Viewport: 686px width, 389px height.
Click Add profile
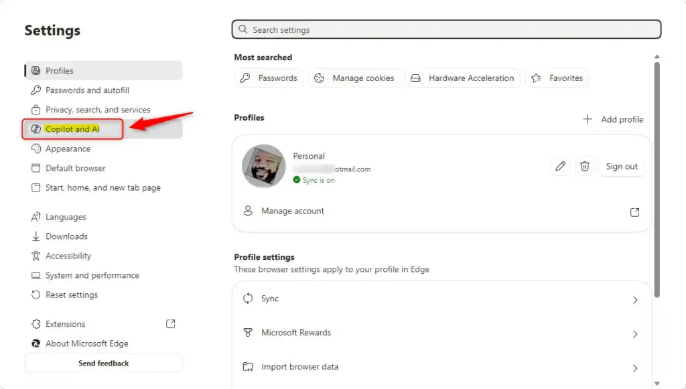(x=613, y=119)
